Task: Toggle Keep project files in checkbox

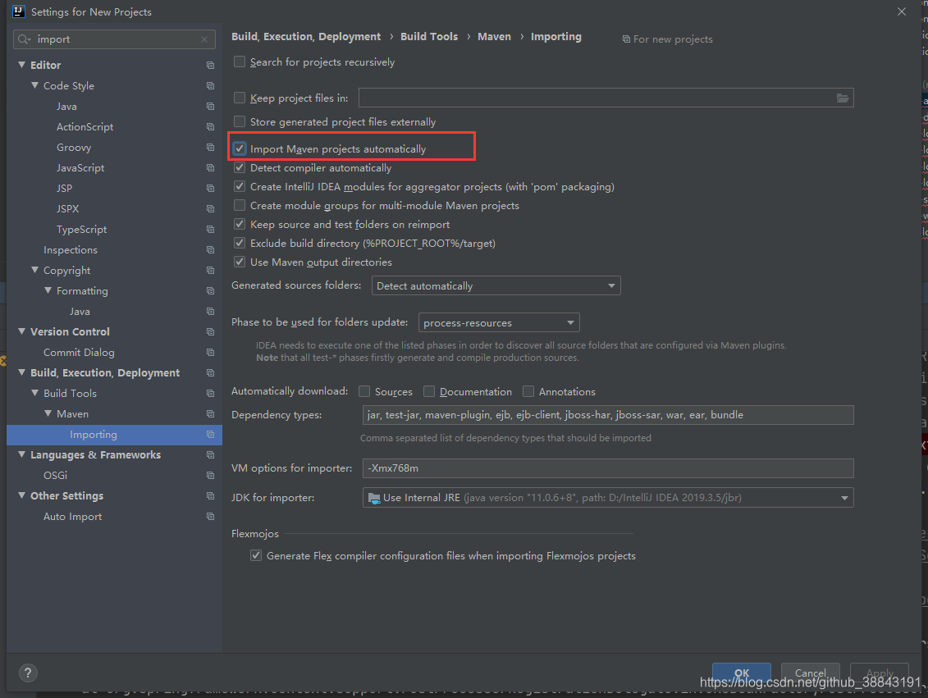Action: (x=240, y=98)
